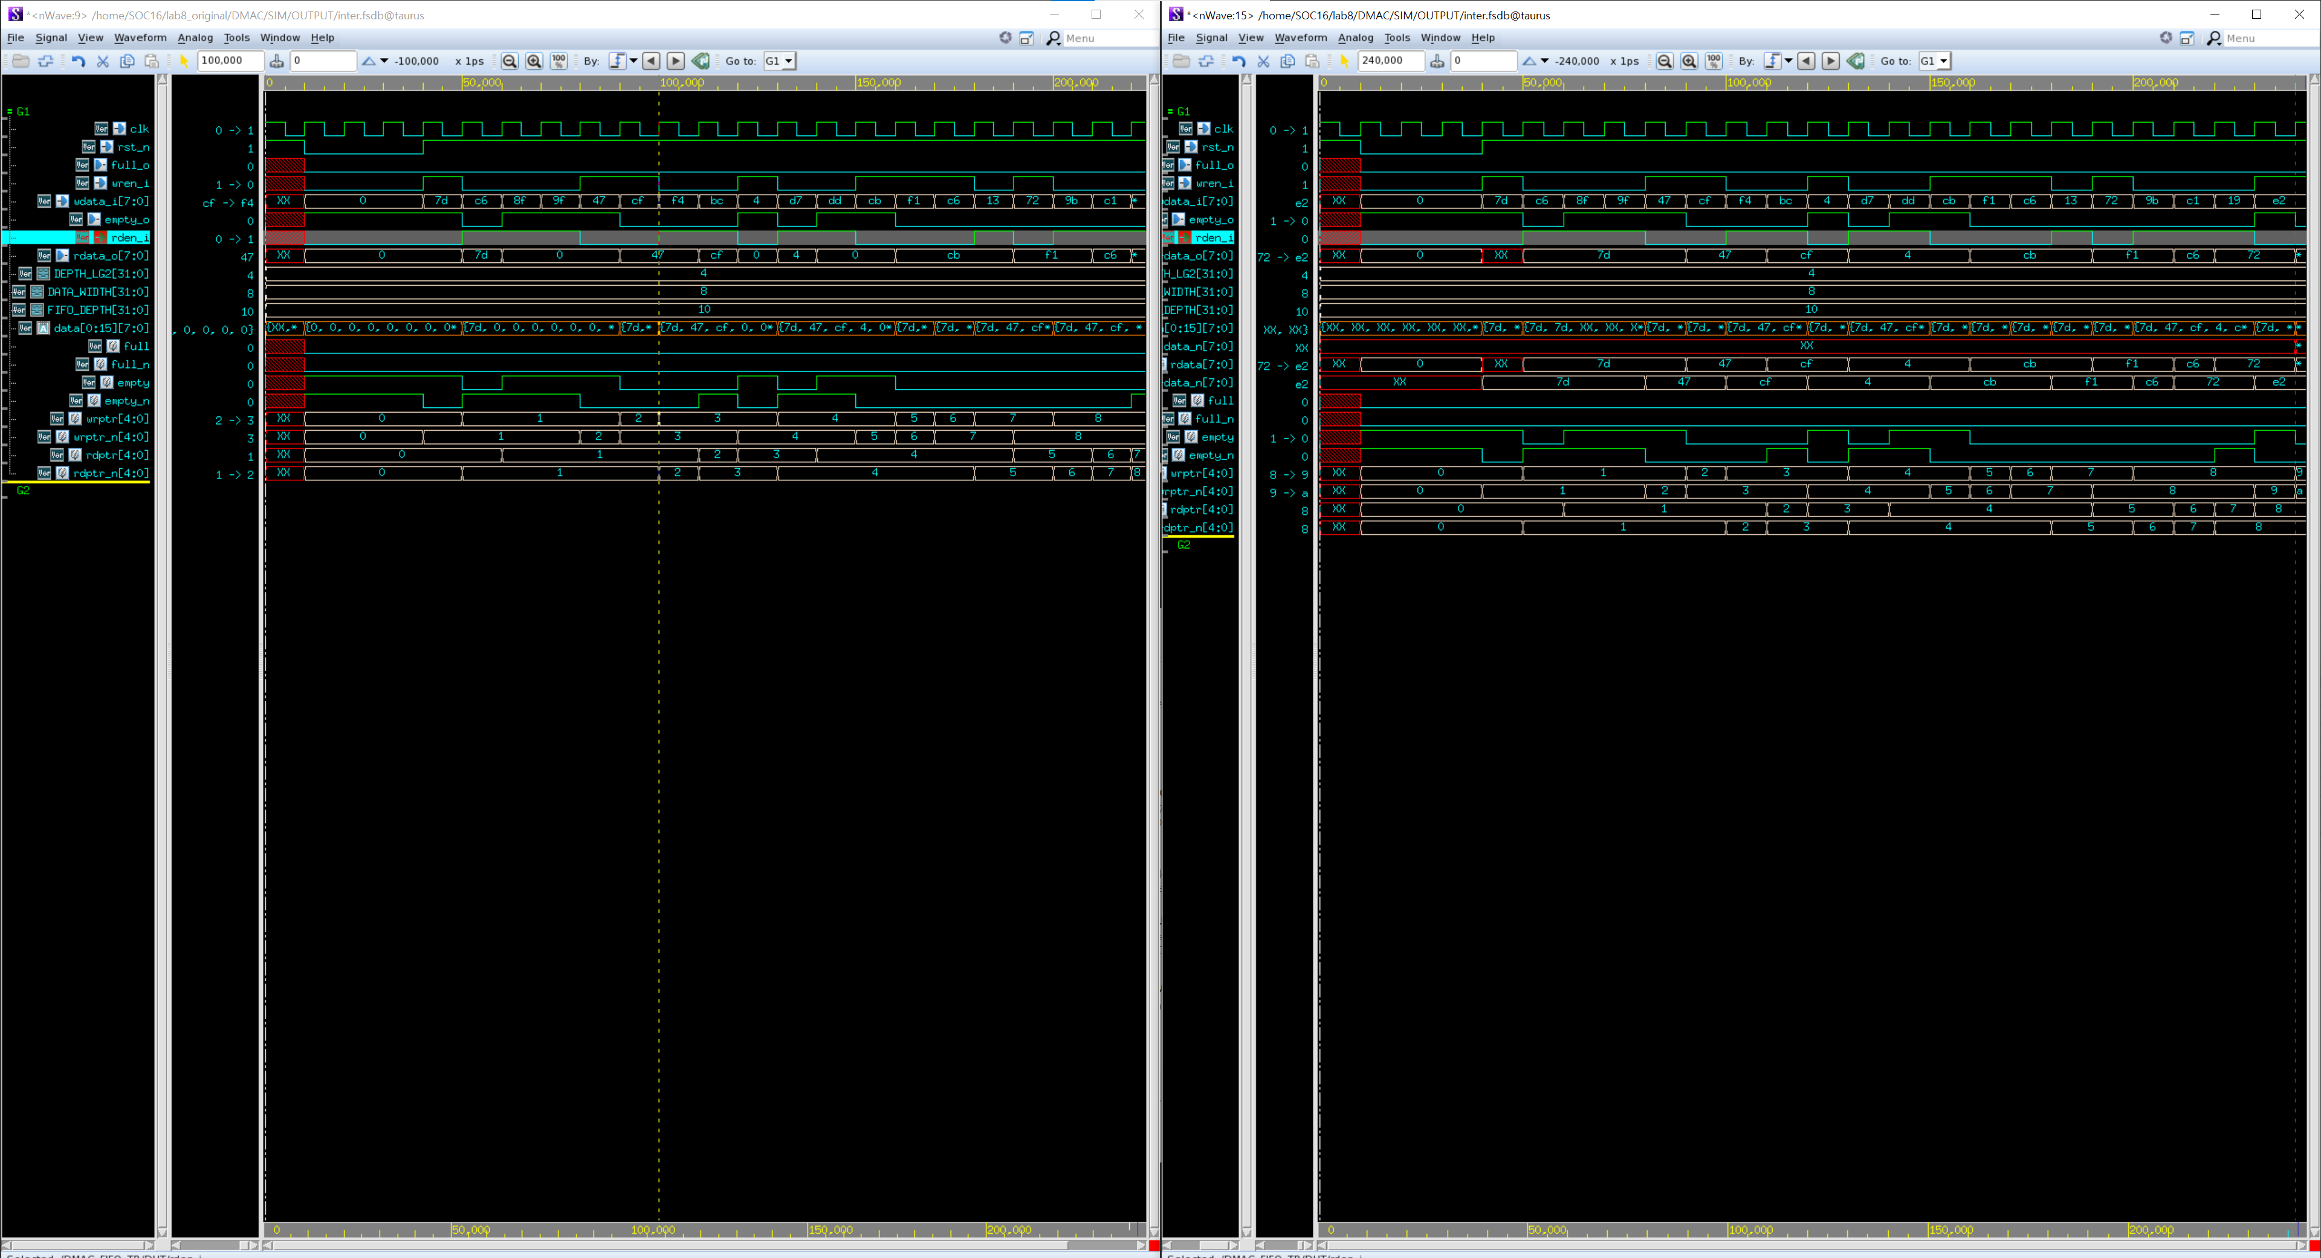The height and width of the screenshot is (1258, 2321).
Task: Click green return icon in right nWave toolbar
Action: 1856,61
